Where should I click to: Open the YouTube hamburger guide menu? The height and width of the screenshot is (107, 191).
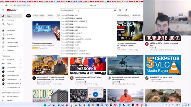3,10
